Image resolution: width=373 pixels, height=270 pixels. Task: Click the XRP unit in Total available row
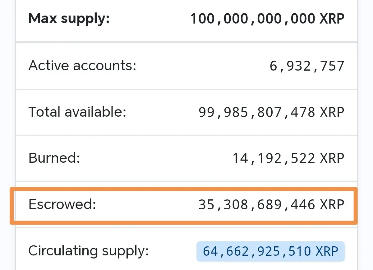332,112
